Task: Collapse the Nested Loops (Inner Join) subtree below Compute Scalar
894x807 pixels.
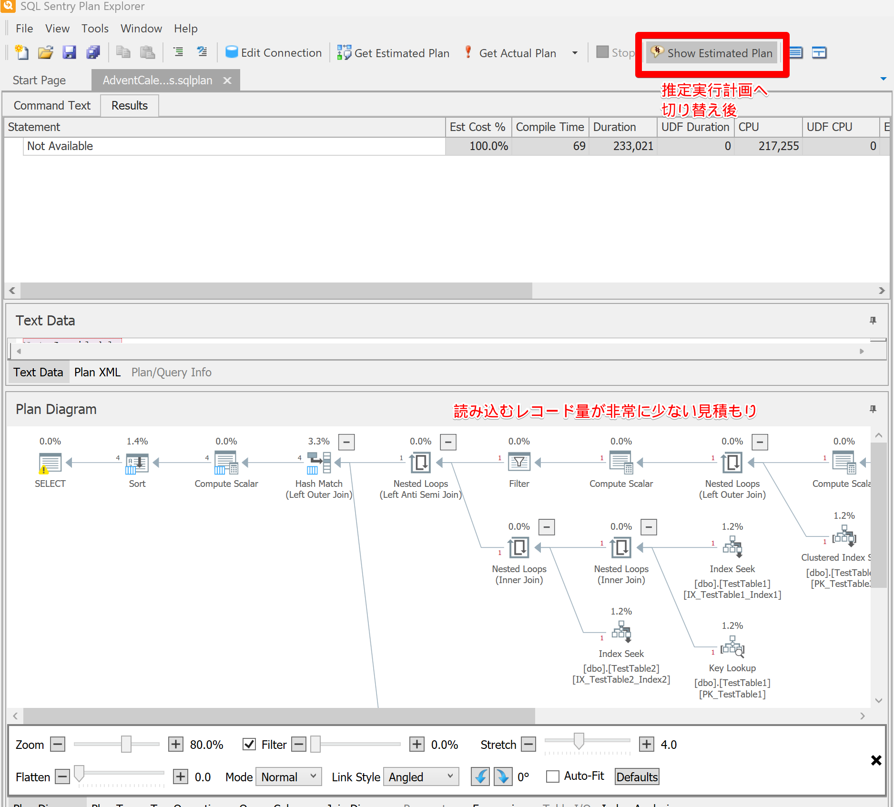Action: point(649,527)
